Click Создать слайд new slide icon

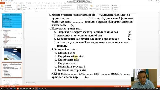tap(19, 6)
